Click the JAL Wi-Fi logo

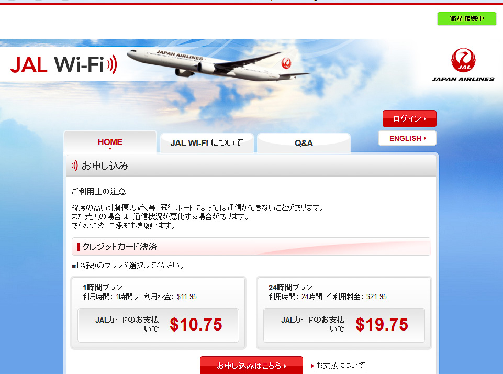(63, 64)
